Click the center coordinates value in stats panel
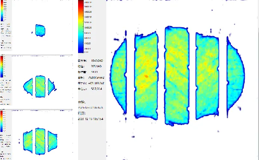 point(96,89)
